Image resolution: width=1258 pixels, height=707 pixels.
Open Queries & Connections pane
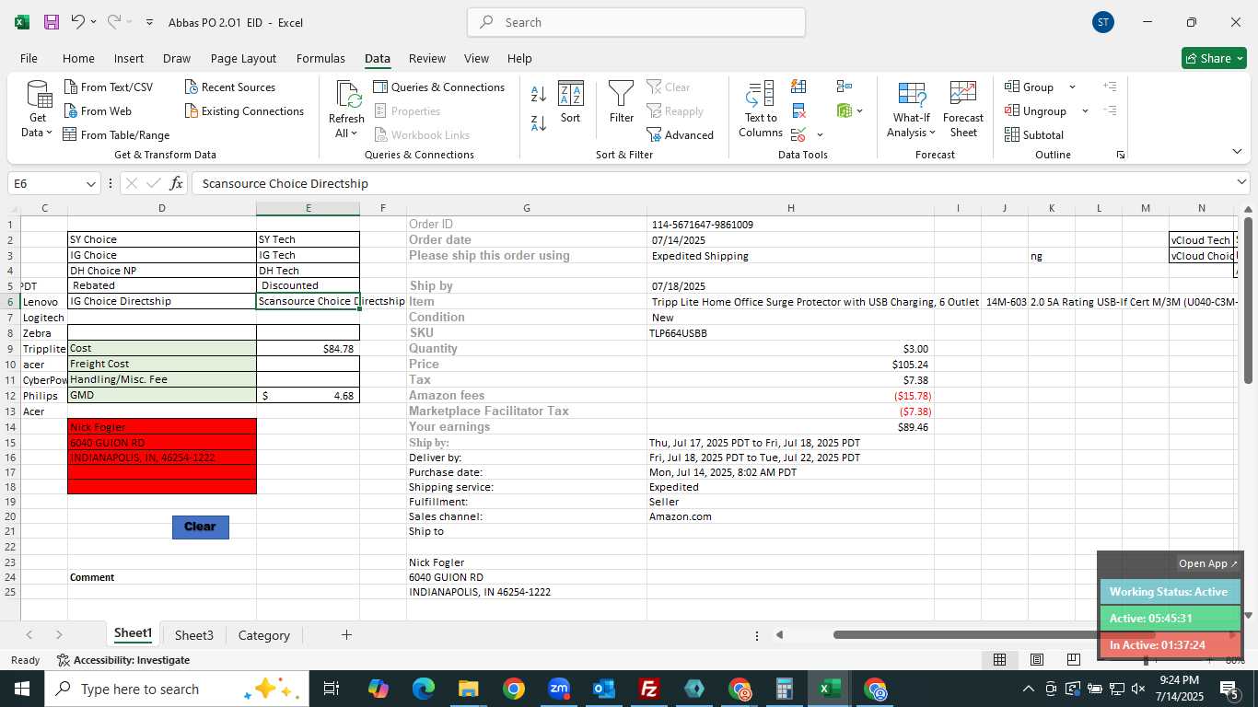point(439,87)
